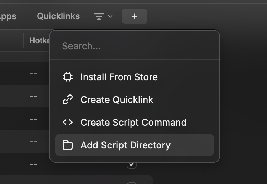Viewport: 267px width, 184px height.
Task: Click the Add Script Directory folder icon
Action: pos(68,145)
